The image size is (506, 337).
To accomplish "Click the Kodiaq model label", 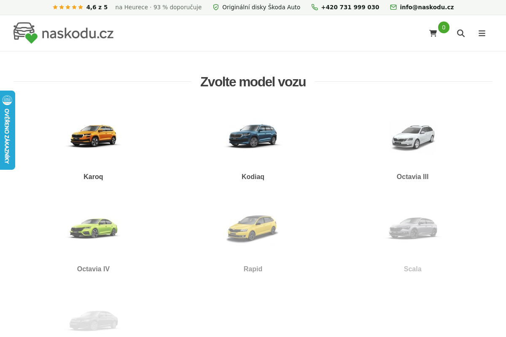I will (x=253, y=177).
